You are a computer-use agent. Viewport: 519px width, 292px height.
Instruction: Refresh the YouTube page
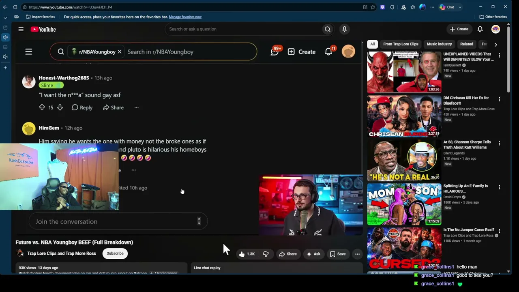pos(15,7)
